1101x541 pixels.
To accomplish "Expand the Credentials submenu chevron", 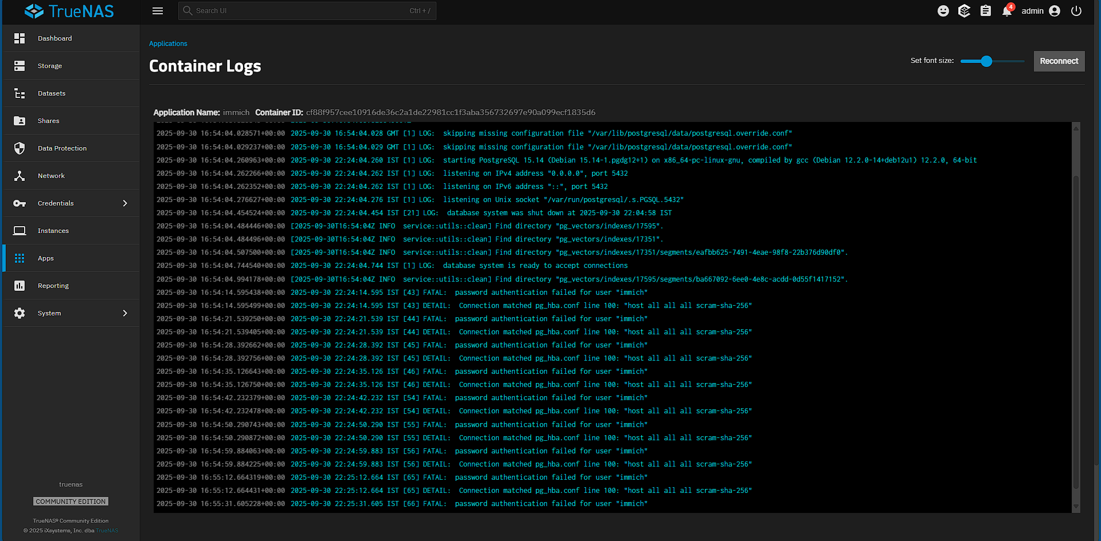I will tap(125, 203).
